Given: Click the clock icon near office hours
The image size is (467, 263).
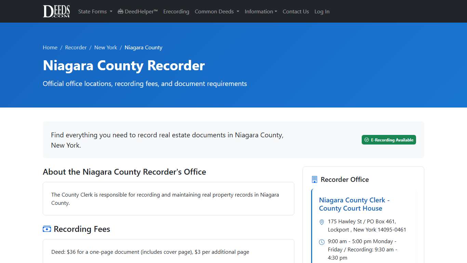Looking at the screenshot, I should click(321, 242).
